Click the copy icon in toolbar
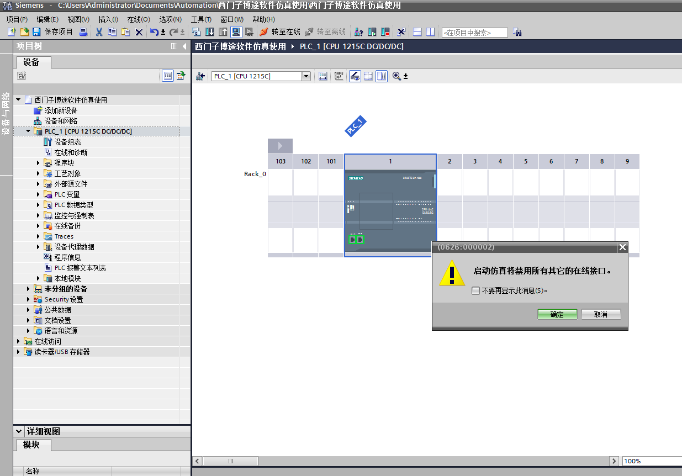This screenshot has height=476, width=682. (x=112, y=32)
